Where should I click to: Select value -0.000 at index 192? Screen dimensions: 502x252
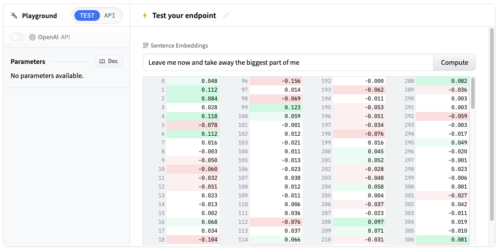tap(359, 81)
